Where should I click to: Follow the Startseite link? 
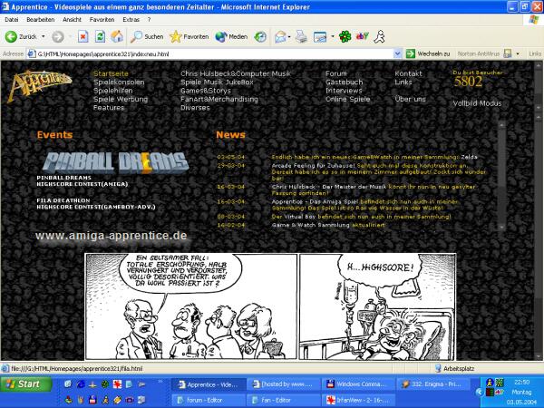coord(111,73)
